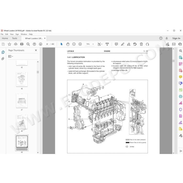Share a link using the link icon
The height and width of the screenshot is (183, 183).
(x=168, y=44)
